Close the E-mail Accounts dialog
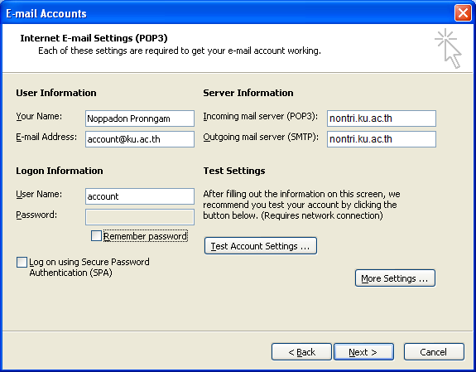This screenshot has height=372, width=476. pyautogui.click(x=463, y=13)
